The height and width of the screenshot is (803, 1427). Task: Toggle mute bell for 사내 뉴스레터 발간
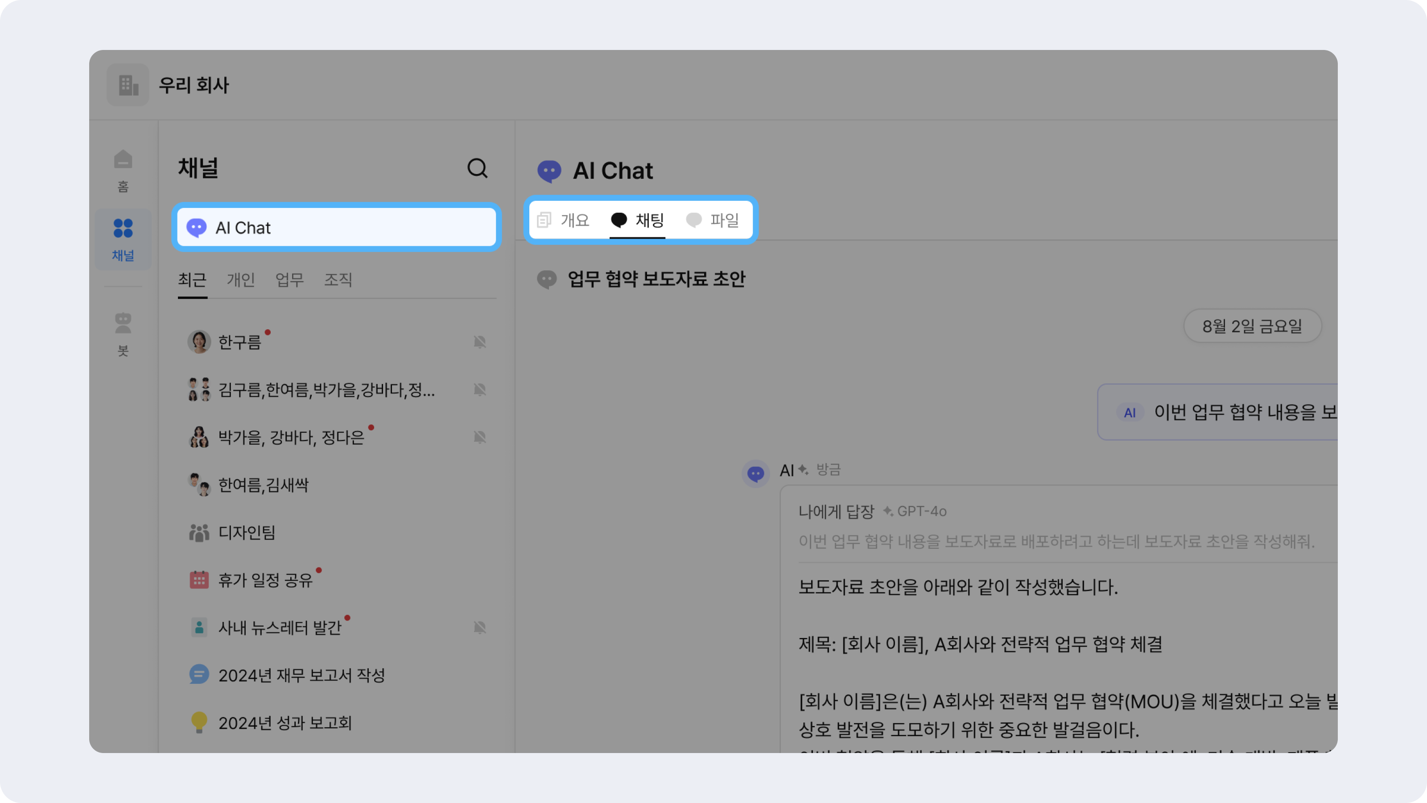pos(480,627)
